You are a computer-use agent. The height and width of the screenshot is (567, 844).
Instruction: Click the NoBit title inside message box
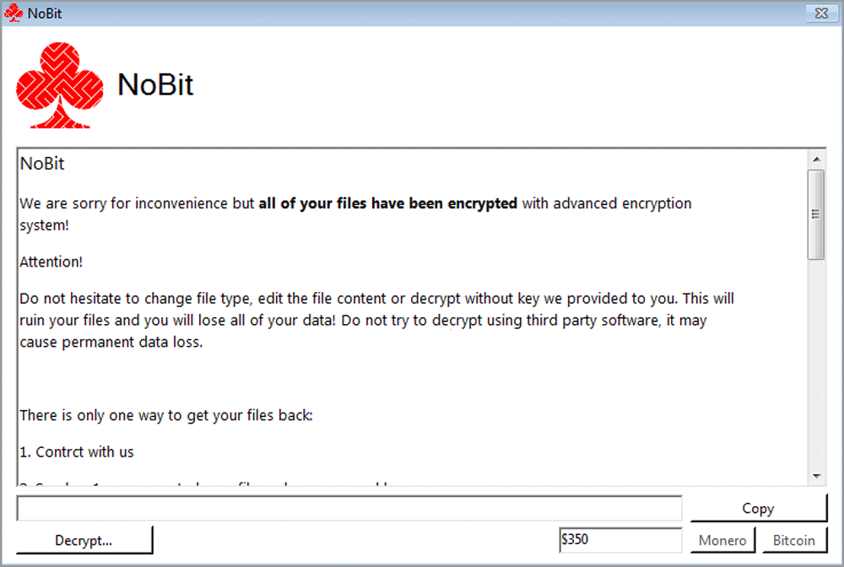pos(42,164)
